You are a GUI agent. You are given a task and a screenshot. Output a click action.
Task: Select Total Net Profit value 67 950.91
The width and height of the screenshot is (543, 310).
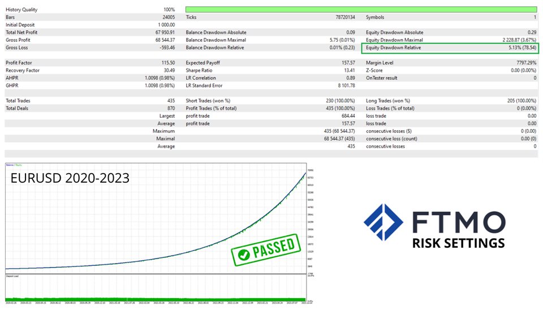(x=165, y=33)
